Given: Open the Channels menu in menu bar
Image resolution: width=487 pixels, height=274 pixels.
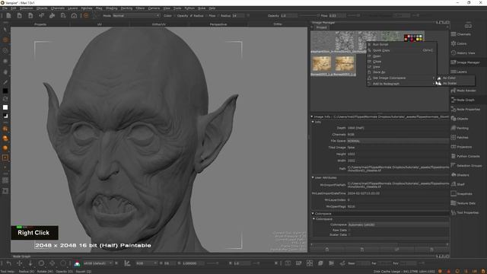Looking at the screenshot, I should [x=58, y=8].
